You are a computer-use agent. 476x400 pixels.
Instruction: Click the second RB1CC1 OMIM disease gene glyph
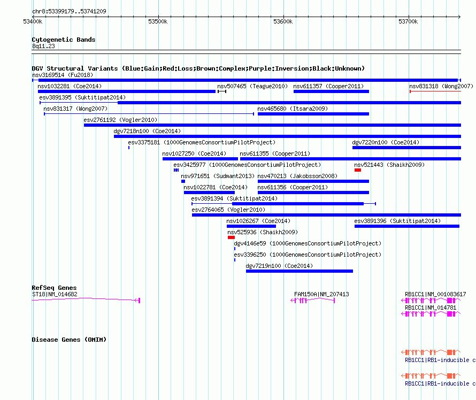coord(431,376)
